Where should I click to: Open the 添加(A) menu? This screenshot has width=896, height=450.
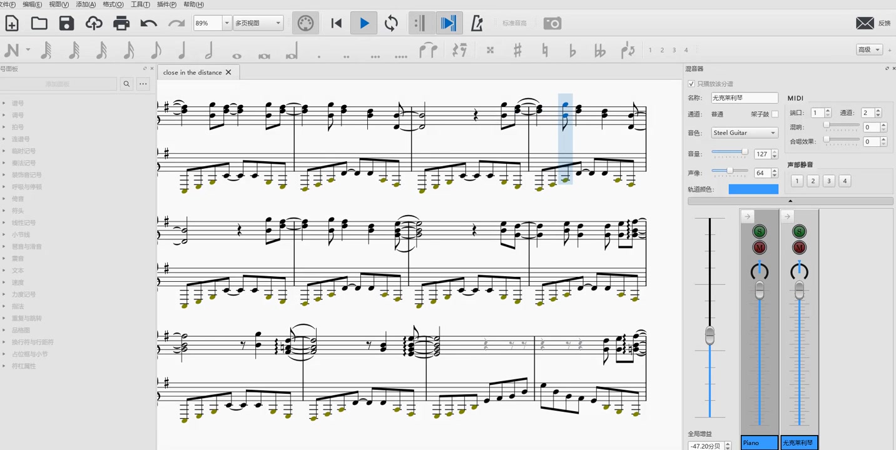point(86,4)
